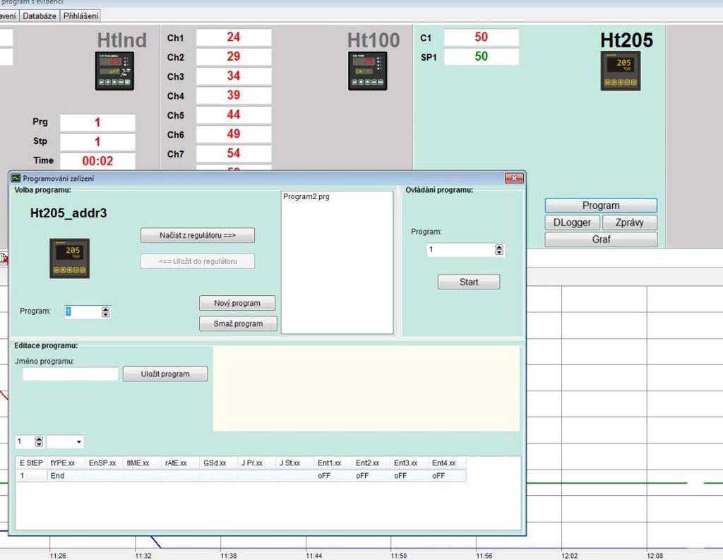Click the C1 value 50 in Ht205 panel
Viewport: 723px width, 560px height.
482,37
